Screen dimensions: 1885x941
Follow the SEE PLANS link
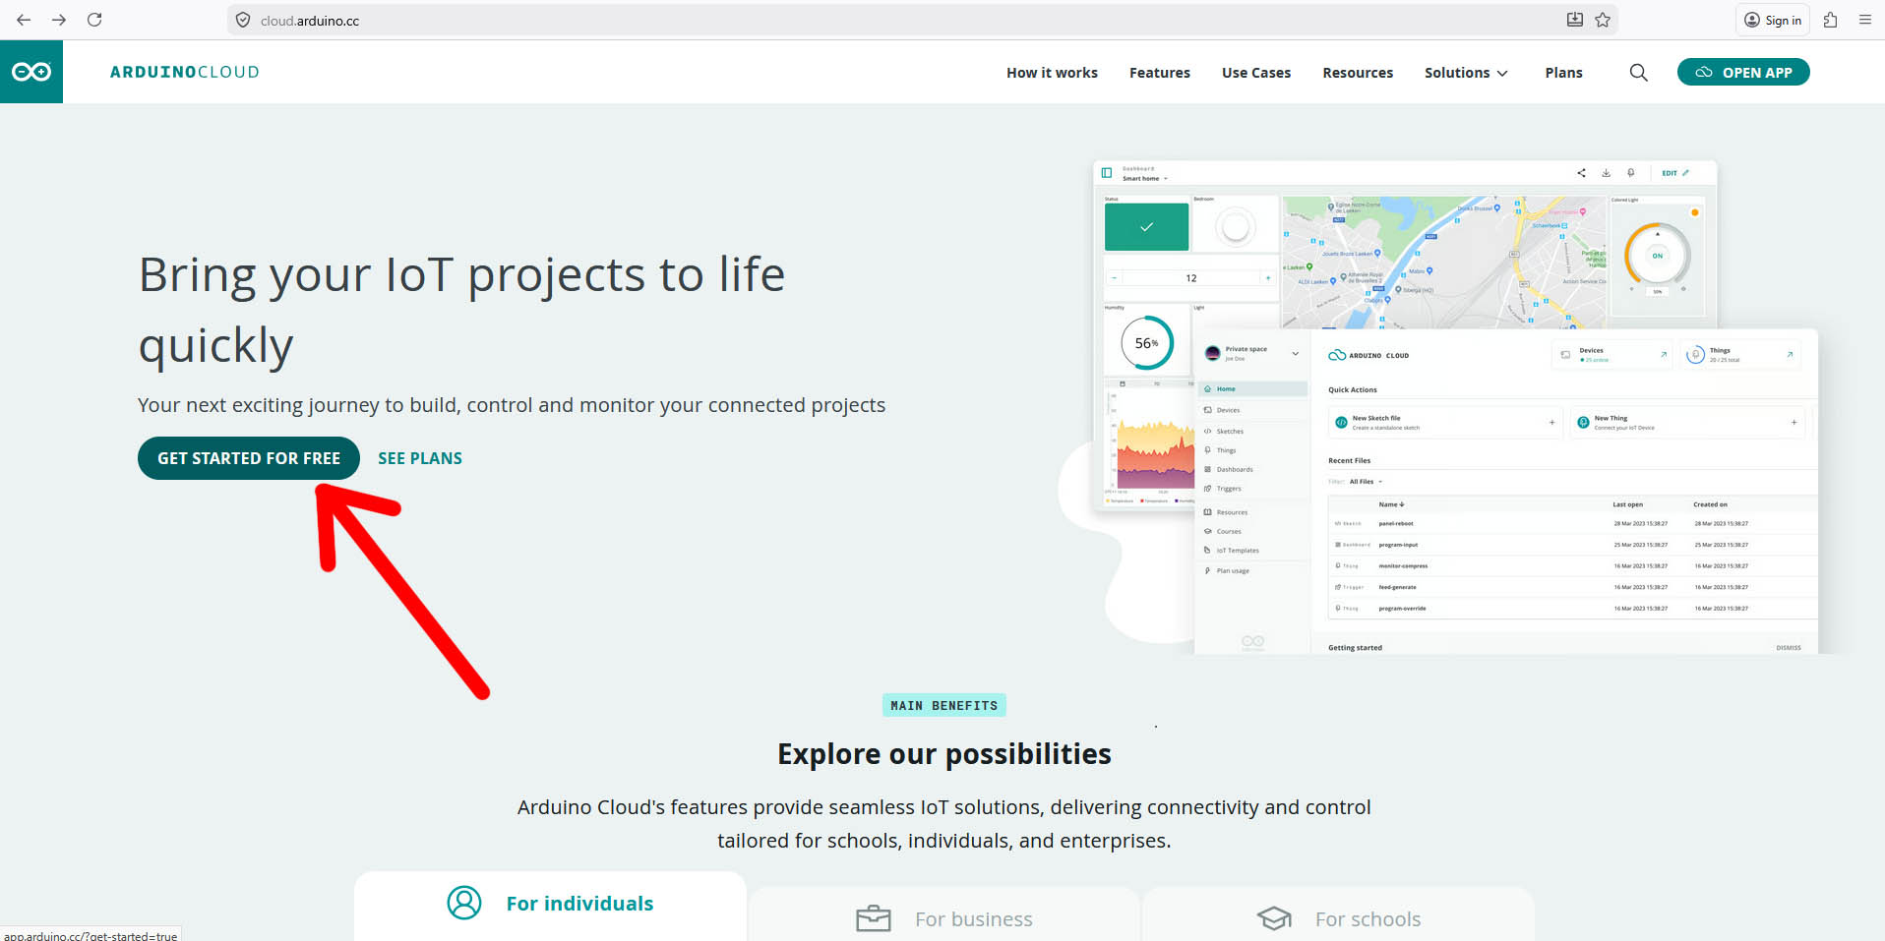click(420, 458)
